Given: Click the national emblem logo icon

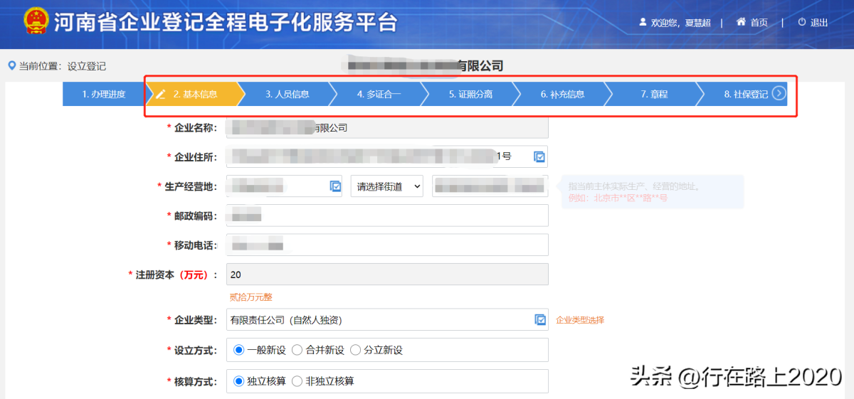Looking at the screenshot, I should tap(36, 21).
